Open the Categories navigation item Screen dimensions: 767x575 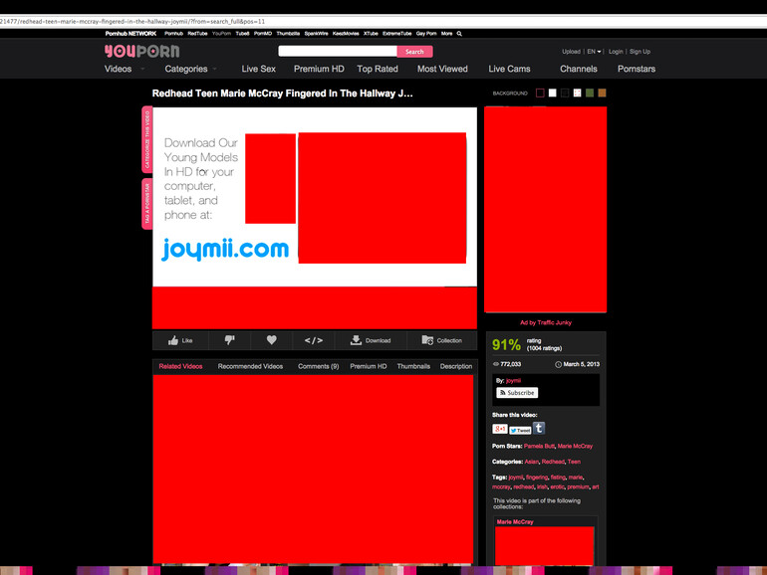click(x=186, y=69)
